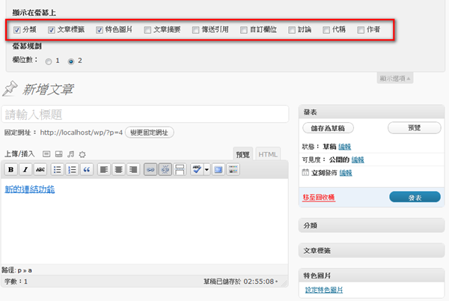Switch to the HTML editor tab
Screen dimensions: 449x301
point(268,155)
